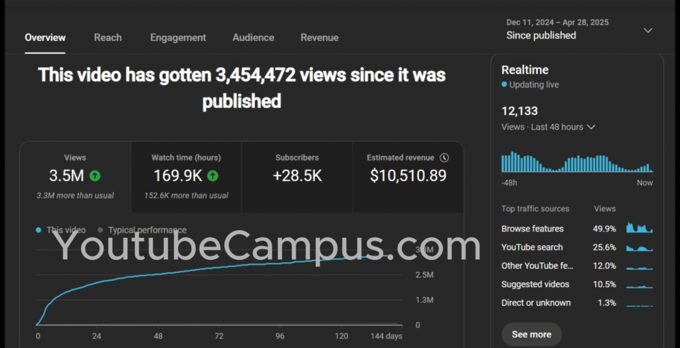
Task: Open the Engagement tab
Action: point(178,38)
